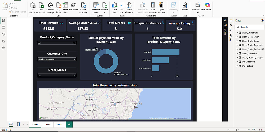Screen dimensions: 265x132
Task: Switch to Model view icon
Action: (3, 34)
